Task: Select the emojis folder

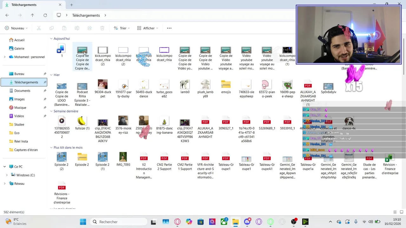Action: point(226,87)
